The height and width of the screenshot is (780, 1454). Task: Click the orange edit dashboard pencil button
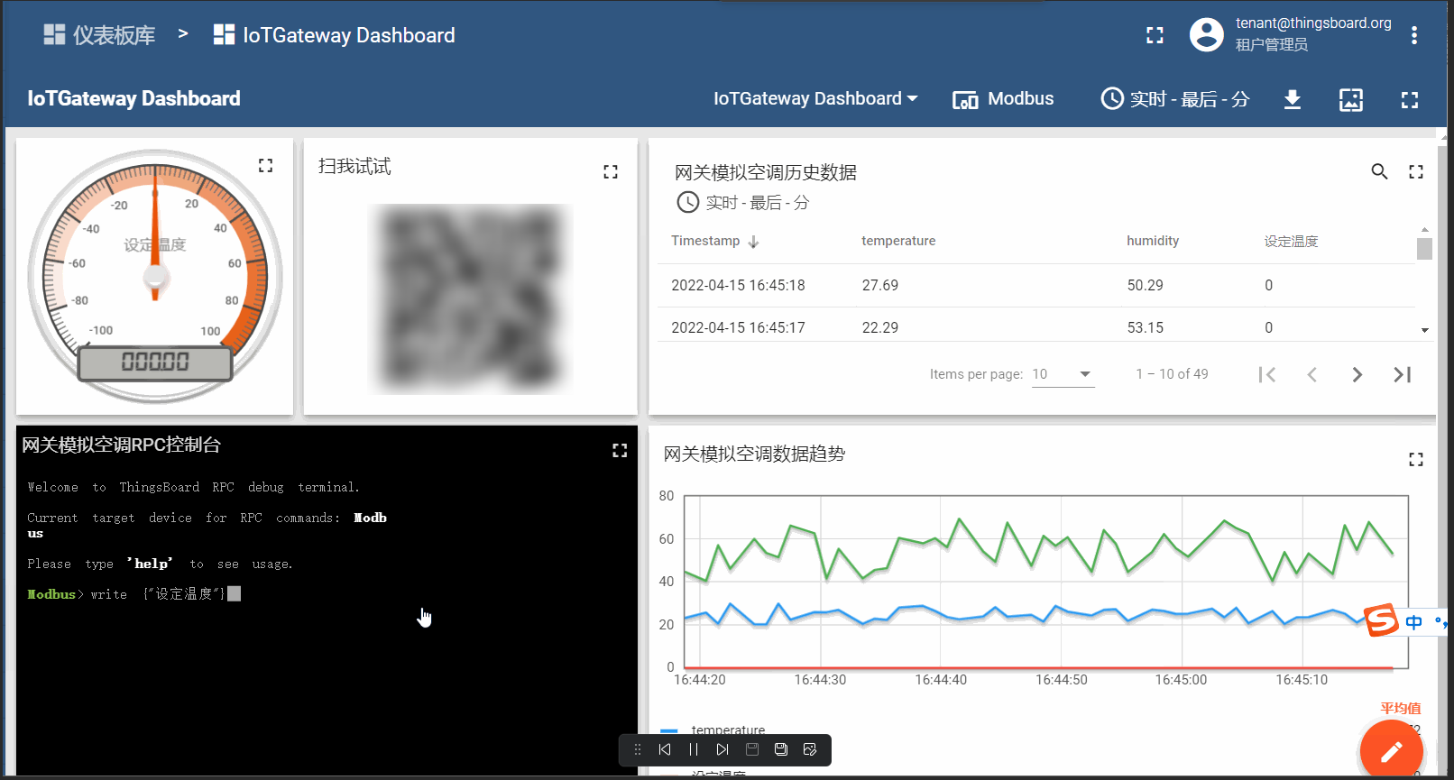tap(1391, 751)
